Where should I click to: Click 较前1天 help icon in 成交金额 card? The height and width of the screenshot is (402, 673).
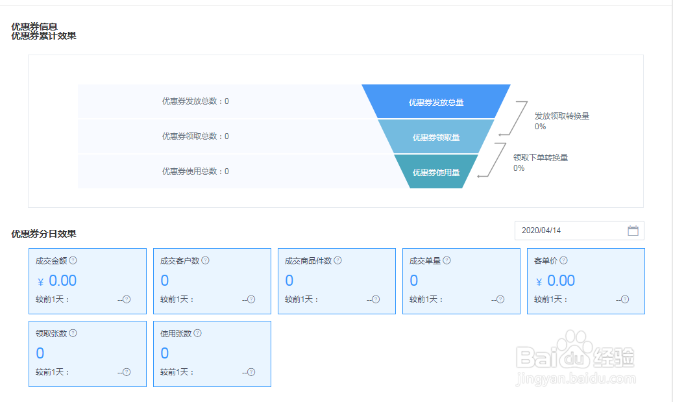pos(127,299)
